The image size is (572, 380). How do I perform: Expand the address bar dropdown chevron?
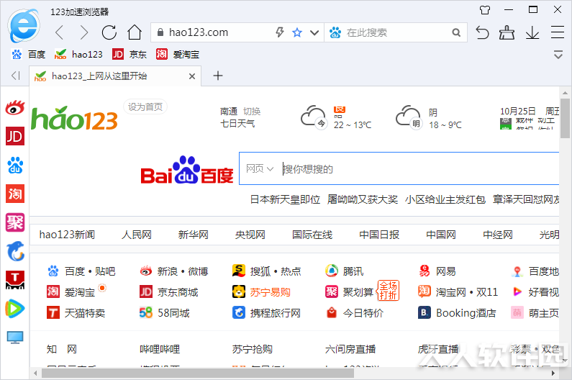pos(314,33)
